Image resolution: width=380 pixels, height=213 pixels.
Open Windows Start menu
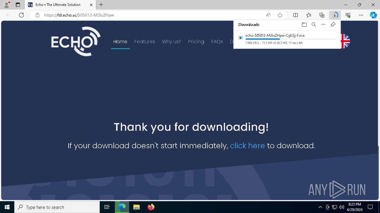[7, 207]
